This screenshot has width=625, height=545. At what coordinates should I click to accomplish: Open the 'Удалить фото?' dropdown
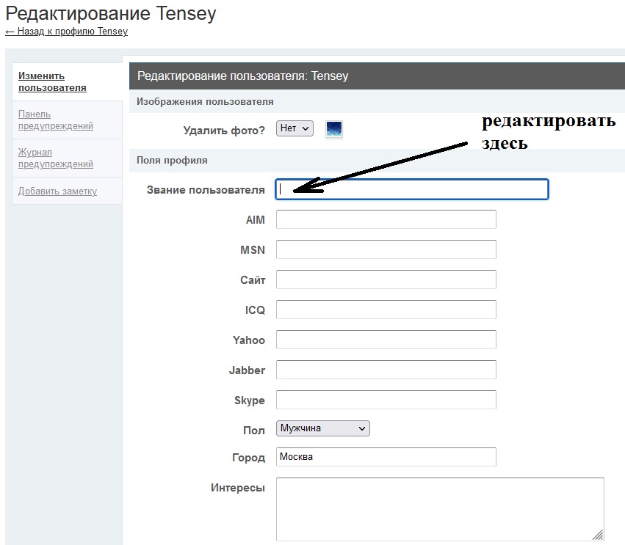coord(295,128)
